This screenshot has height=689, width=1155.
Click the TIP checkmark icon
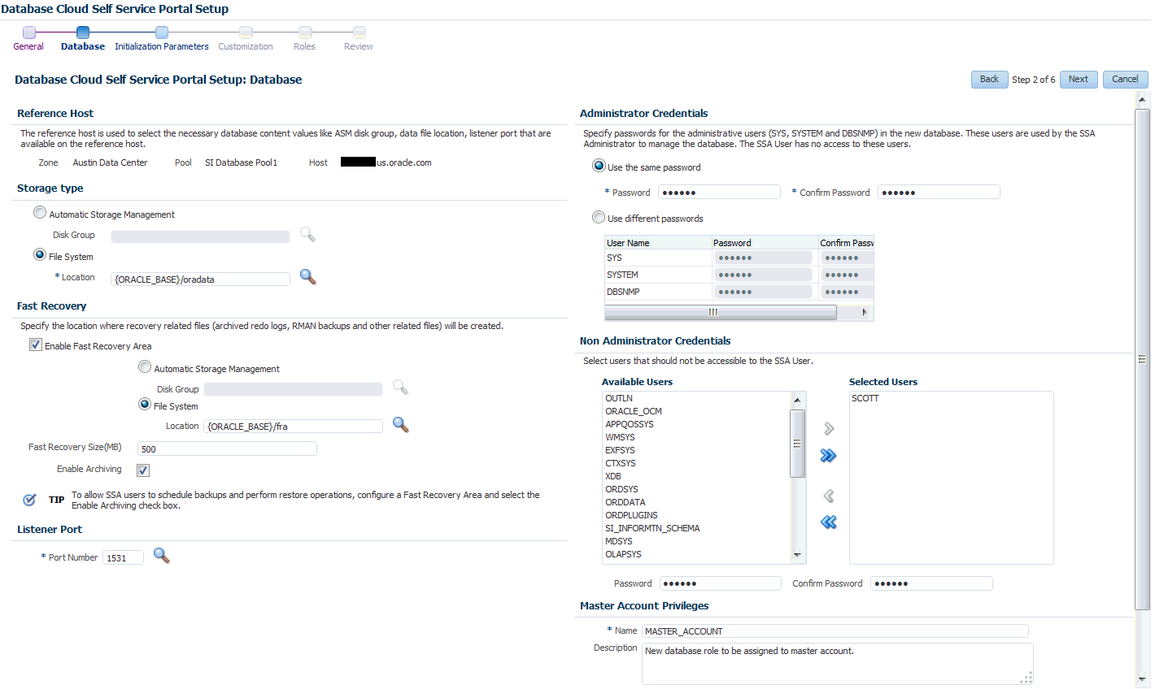coord(29,500)
